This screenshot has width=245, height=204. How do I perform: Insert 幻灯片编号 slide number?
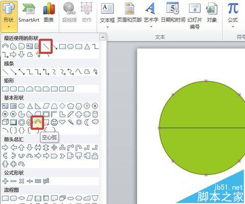[195, 16]
